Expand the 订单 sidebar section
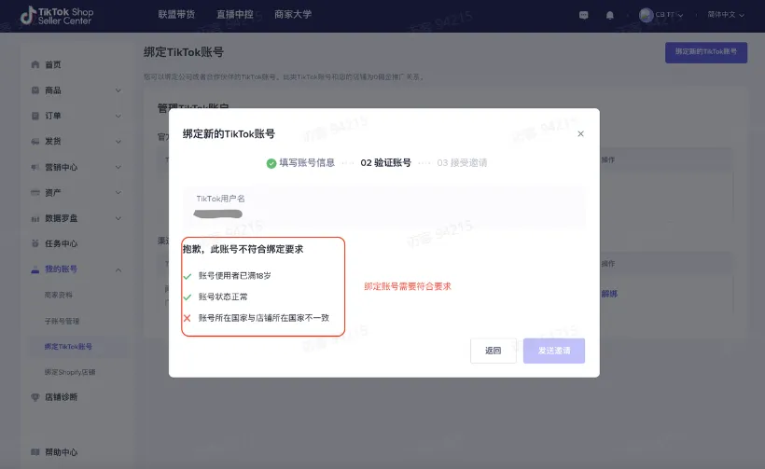Image resolution: width=765 pixels, height=469 pixels. pos(118,116)
